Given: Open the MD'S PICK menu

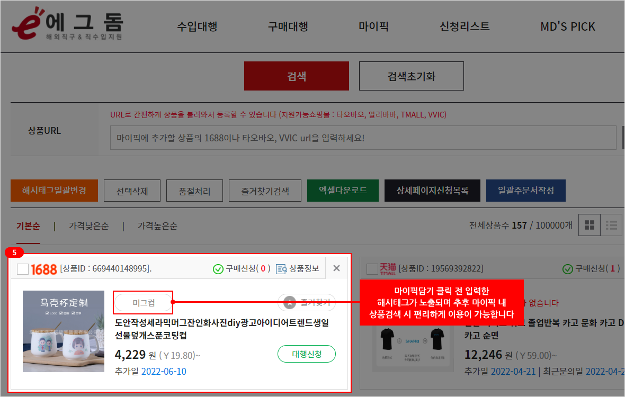Looking at the screenshot, I should pyautogui.click(x=567, y=26).
